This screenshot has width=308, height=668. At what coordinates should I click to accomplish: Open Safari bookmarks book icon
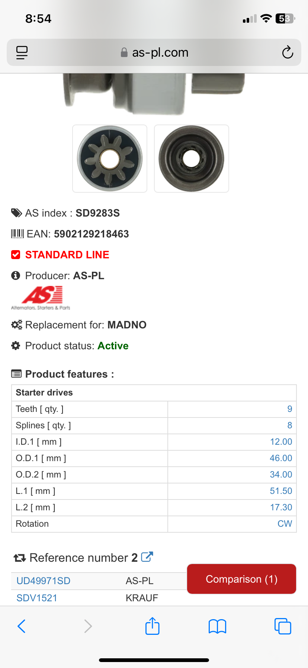[218, 626]
